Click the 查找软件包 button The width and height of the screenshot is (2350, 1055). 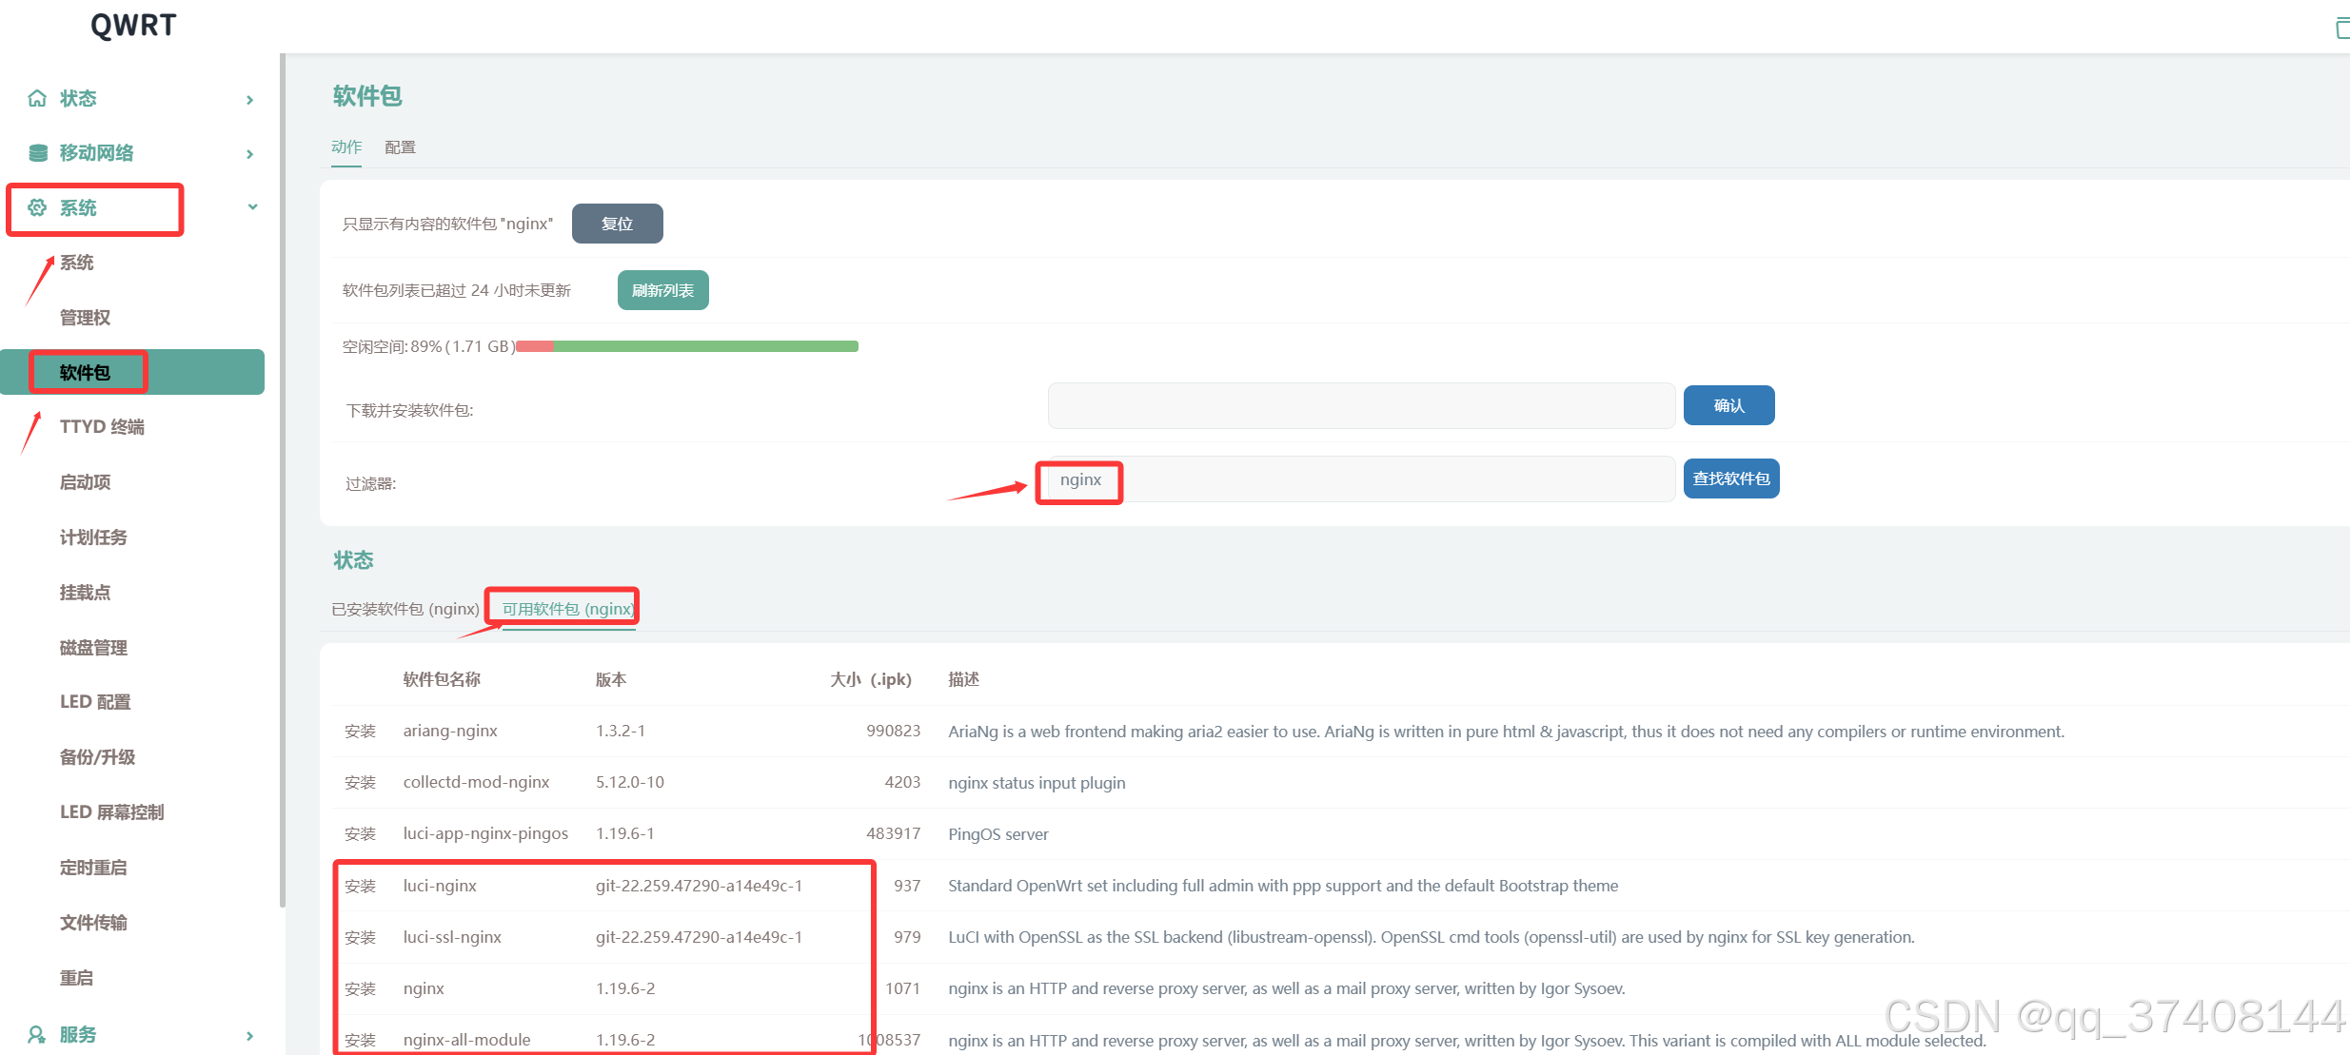(1731, 479)
